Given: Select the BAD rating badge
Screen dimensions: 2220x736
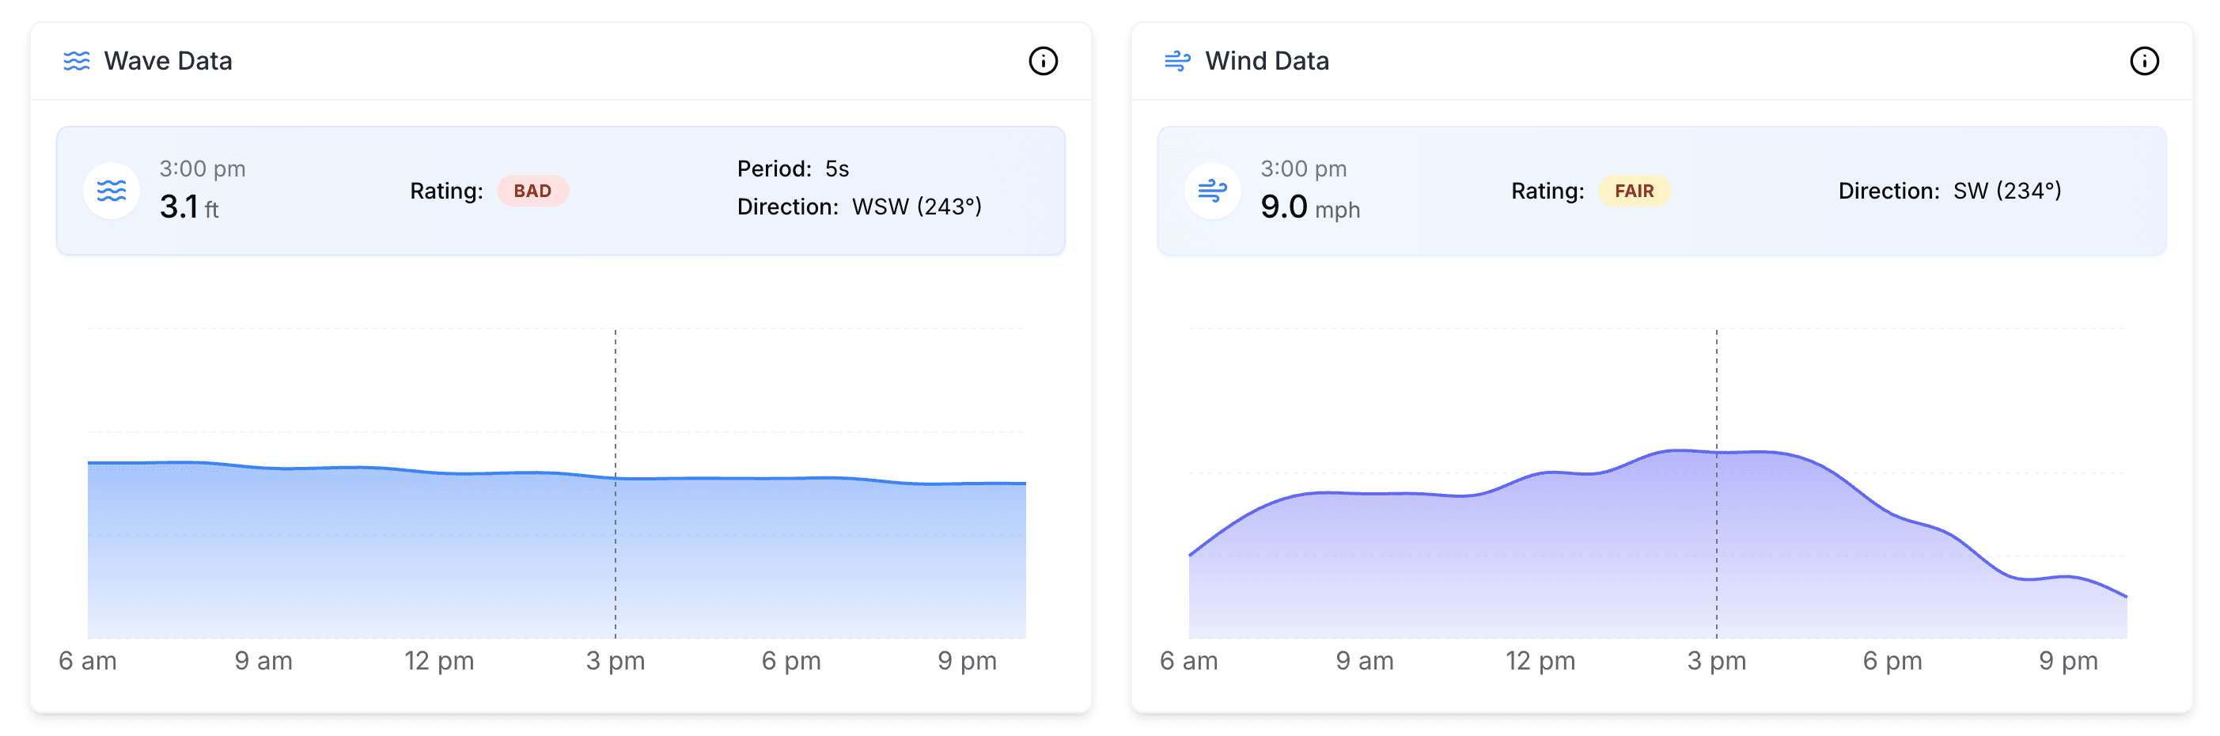Looking at the screenshot, I should [532, 192].
